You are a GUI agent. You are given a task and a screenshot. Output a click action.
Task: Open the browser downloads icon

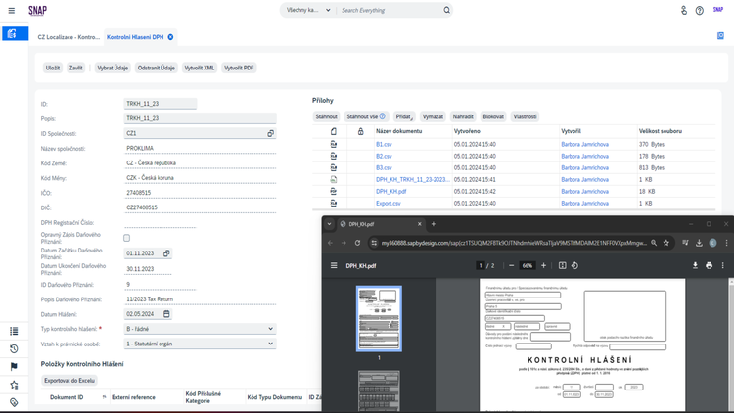[x=699, y=243]
